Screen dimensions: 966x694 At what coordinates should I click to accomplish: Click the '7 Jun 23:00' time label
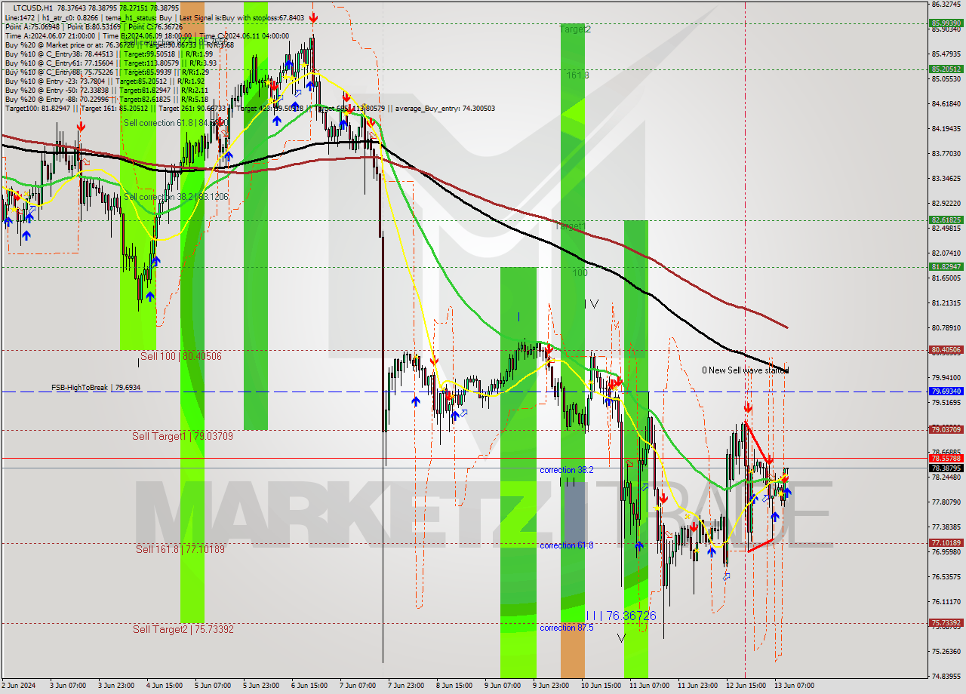point(406,686)
